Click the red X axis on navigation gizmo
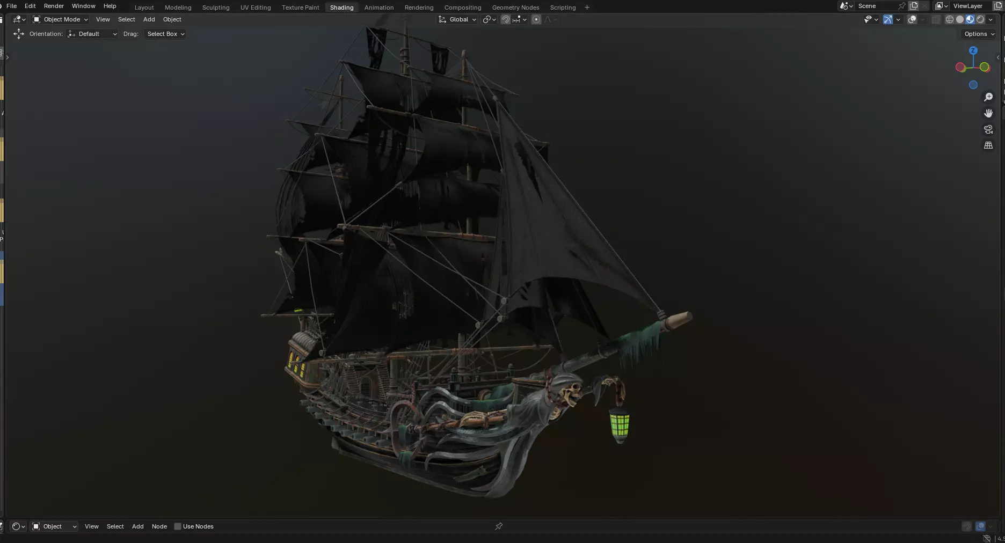1005x543 pixels. pos(960,67)
